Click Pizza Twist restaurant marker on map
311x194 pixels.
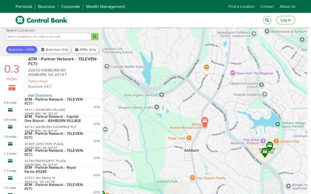[x=189, y=138]
